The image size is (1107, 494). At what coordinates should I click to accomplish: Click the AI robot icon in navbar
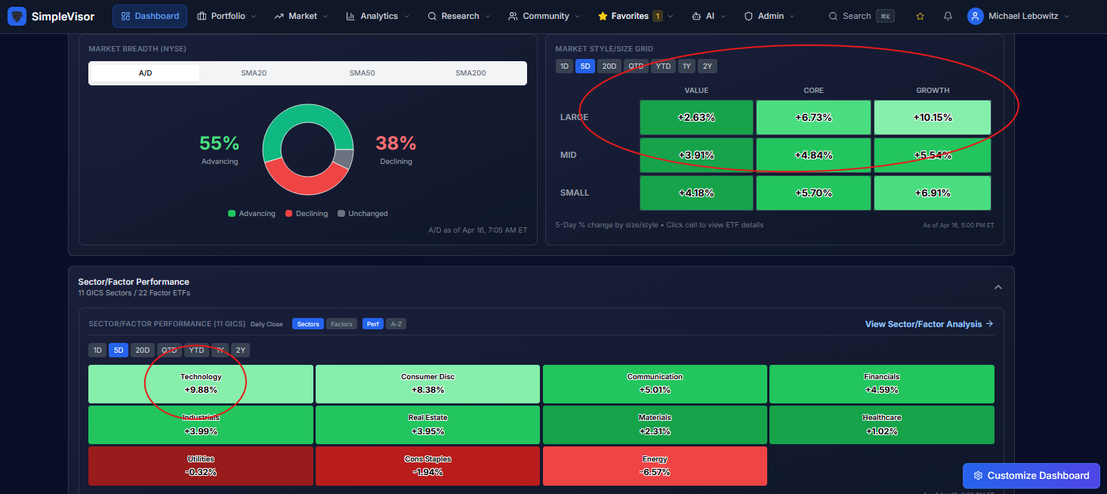(695, 16)
